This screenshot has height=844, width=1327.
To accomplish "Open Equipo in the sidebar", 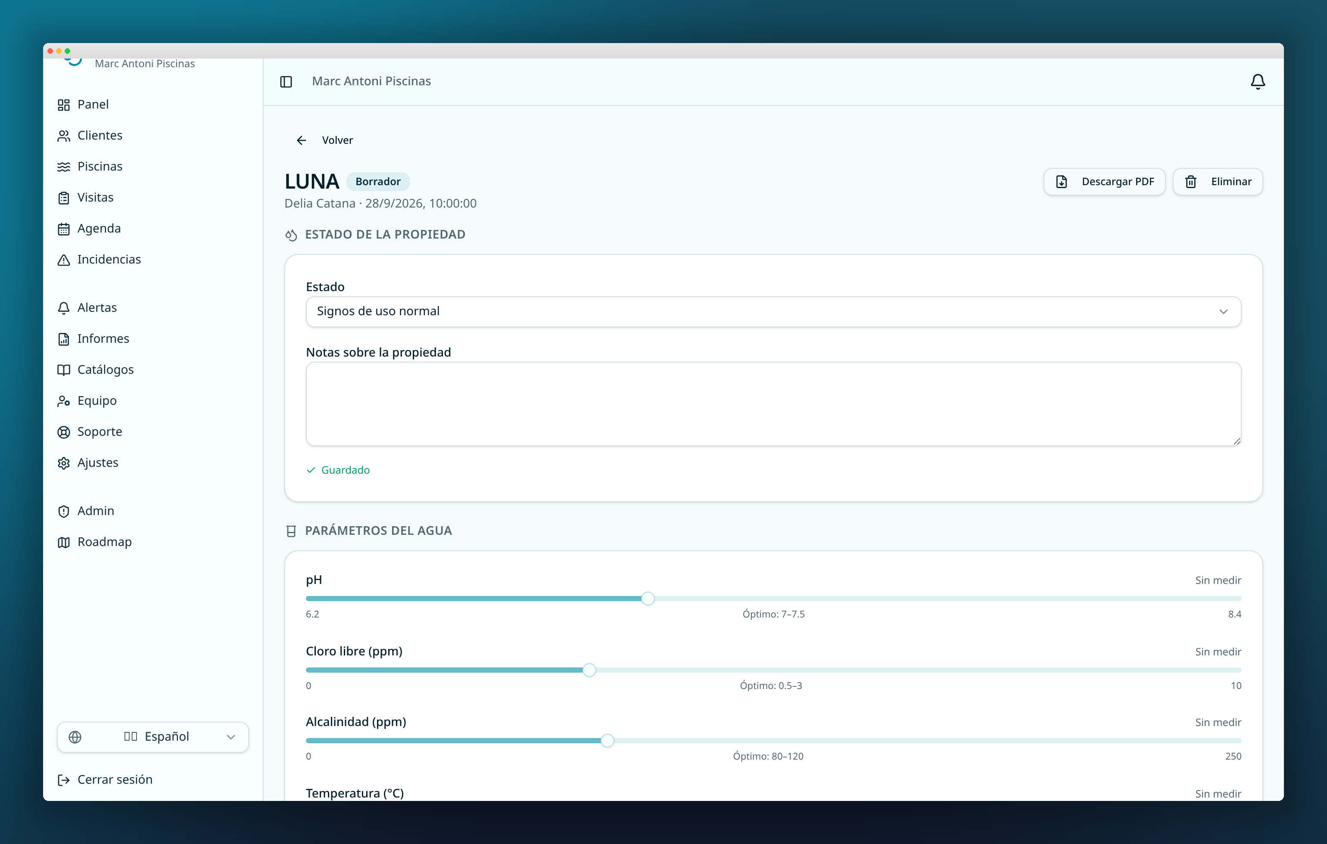I will click(x=97, y=400).
